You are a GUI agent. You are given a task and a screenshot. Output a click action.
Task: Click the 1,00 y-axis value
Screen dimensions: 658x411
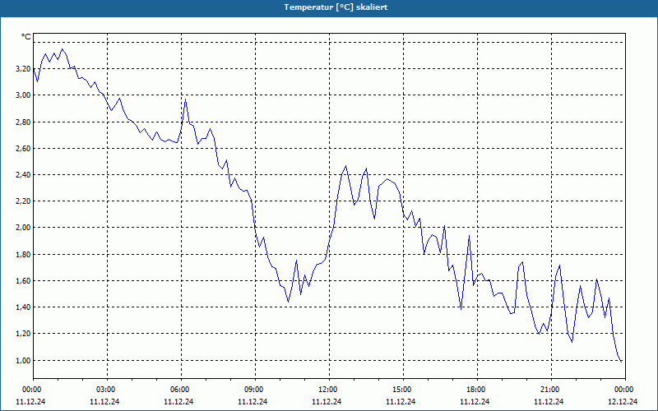[23, 360]
